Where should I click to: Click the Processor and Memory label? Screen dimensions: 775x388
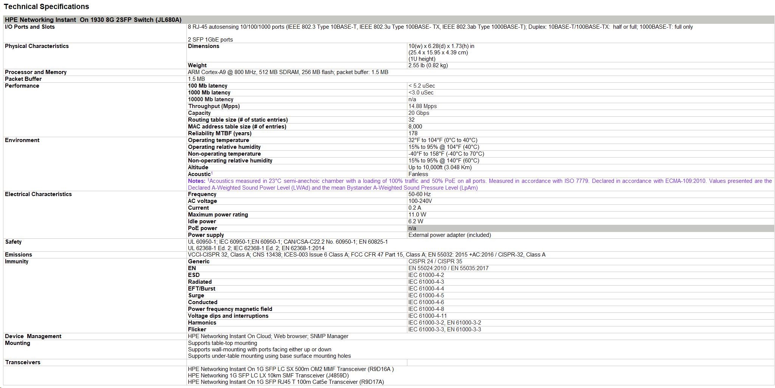(36, 72)
